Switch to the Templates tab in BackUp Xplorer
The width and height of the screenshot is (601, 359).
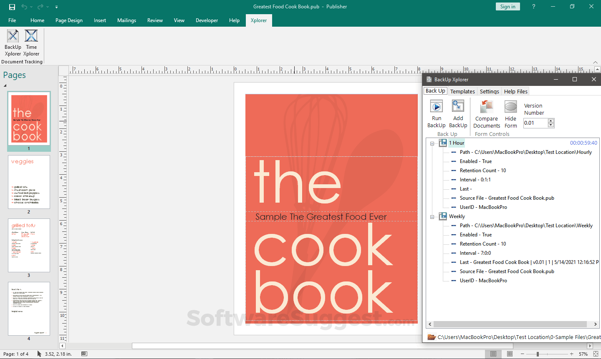tap(462, 91)
